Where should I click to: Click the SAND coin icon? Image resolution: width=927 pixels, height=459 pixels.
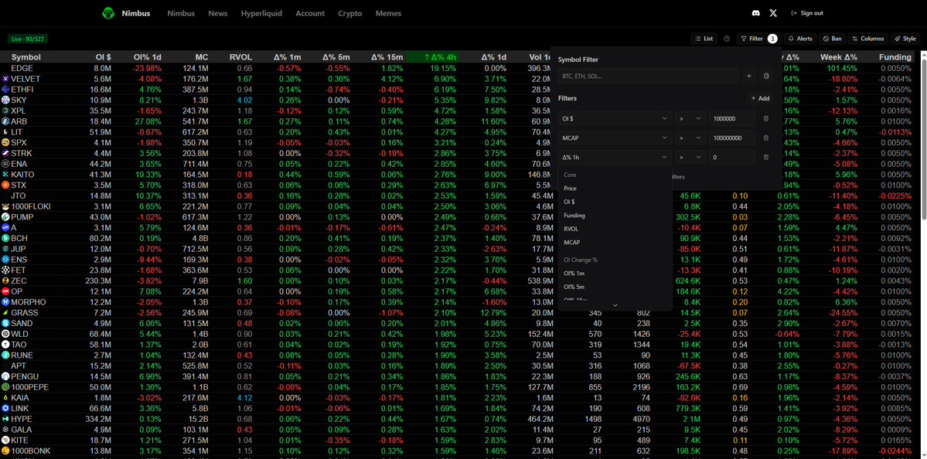click(5, 323)
